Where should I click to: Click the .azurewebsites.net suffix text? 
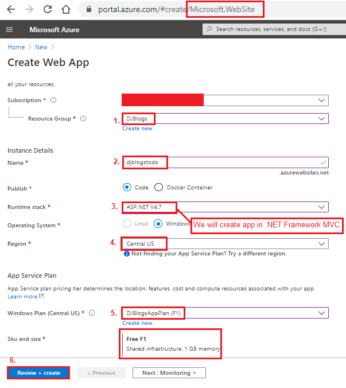304,173
